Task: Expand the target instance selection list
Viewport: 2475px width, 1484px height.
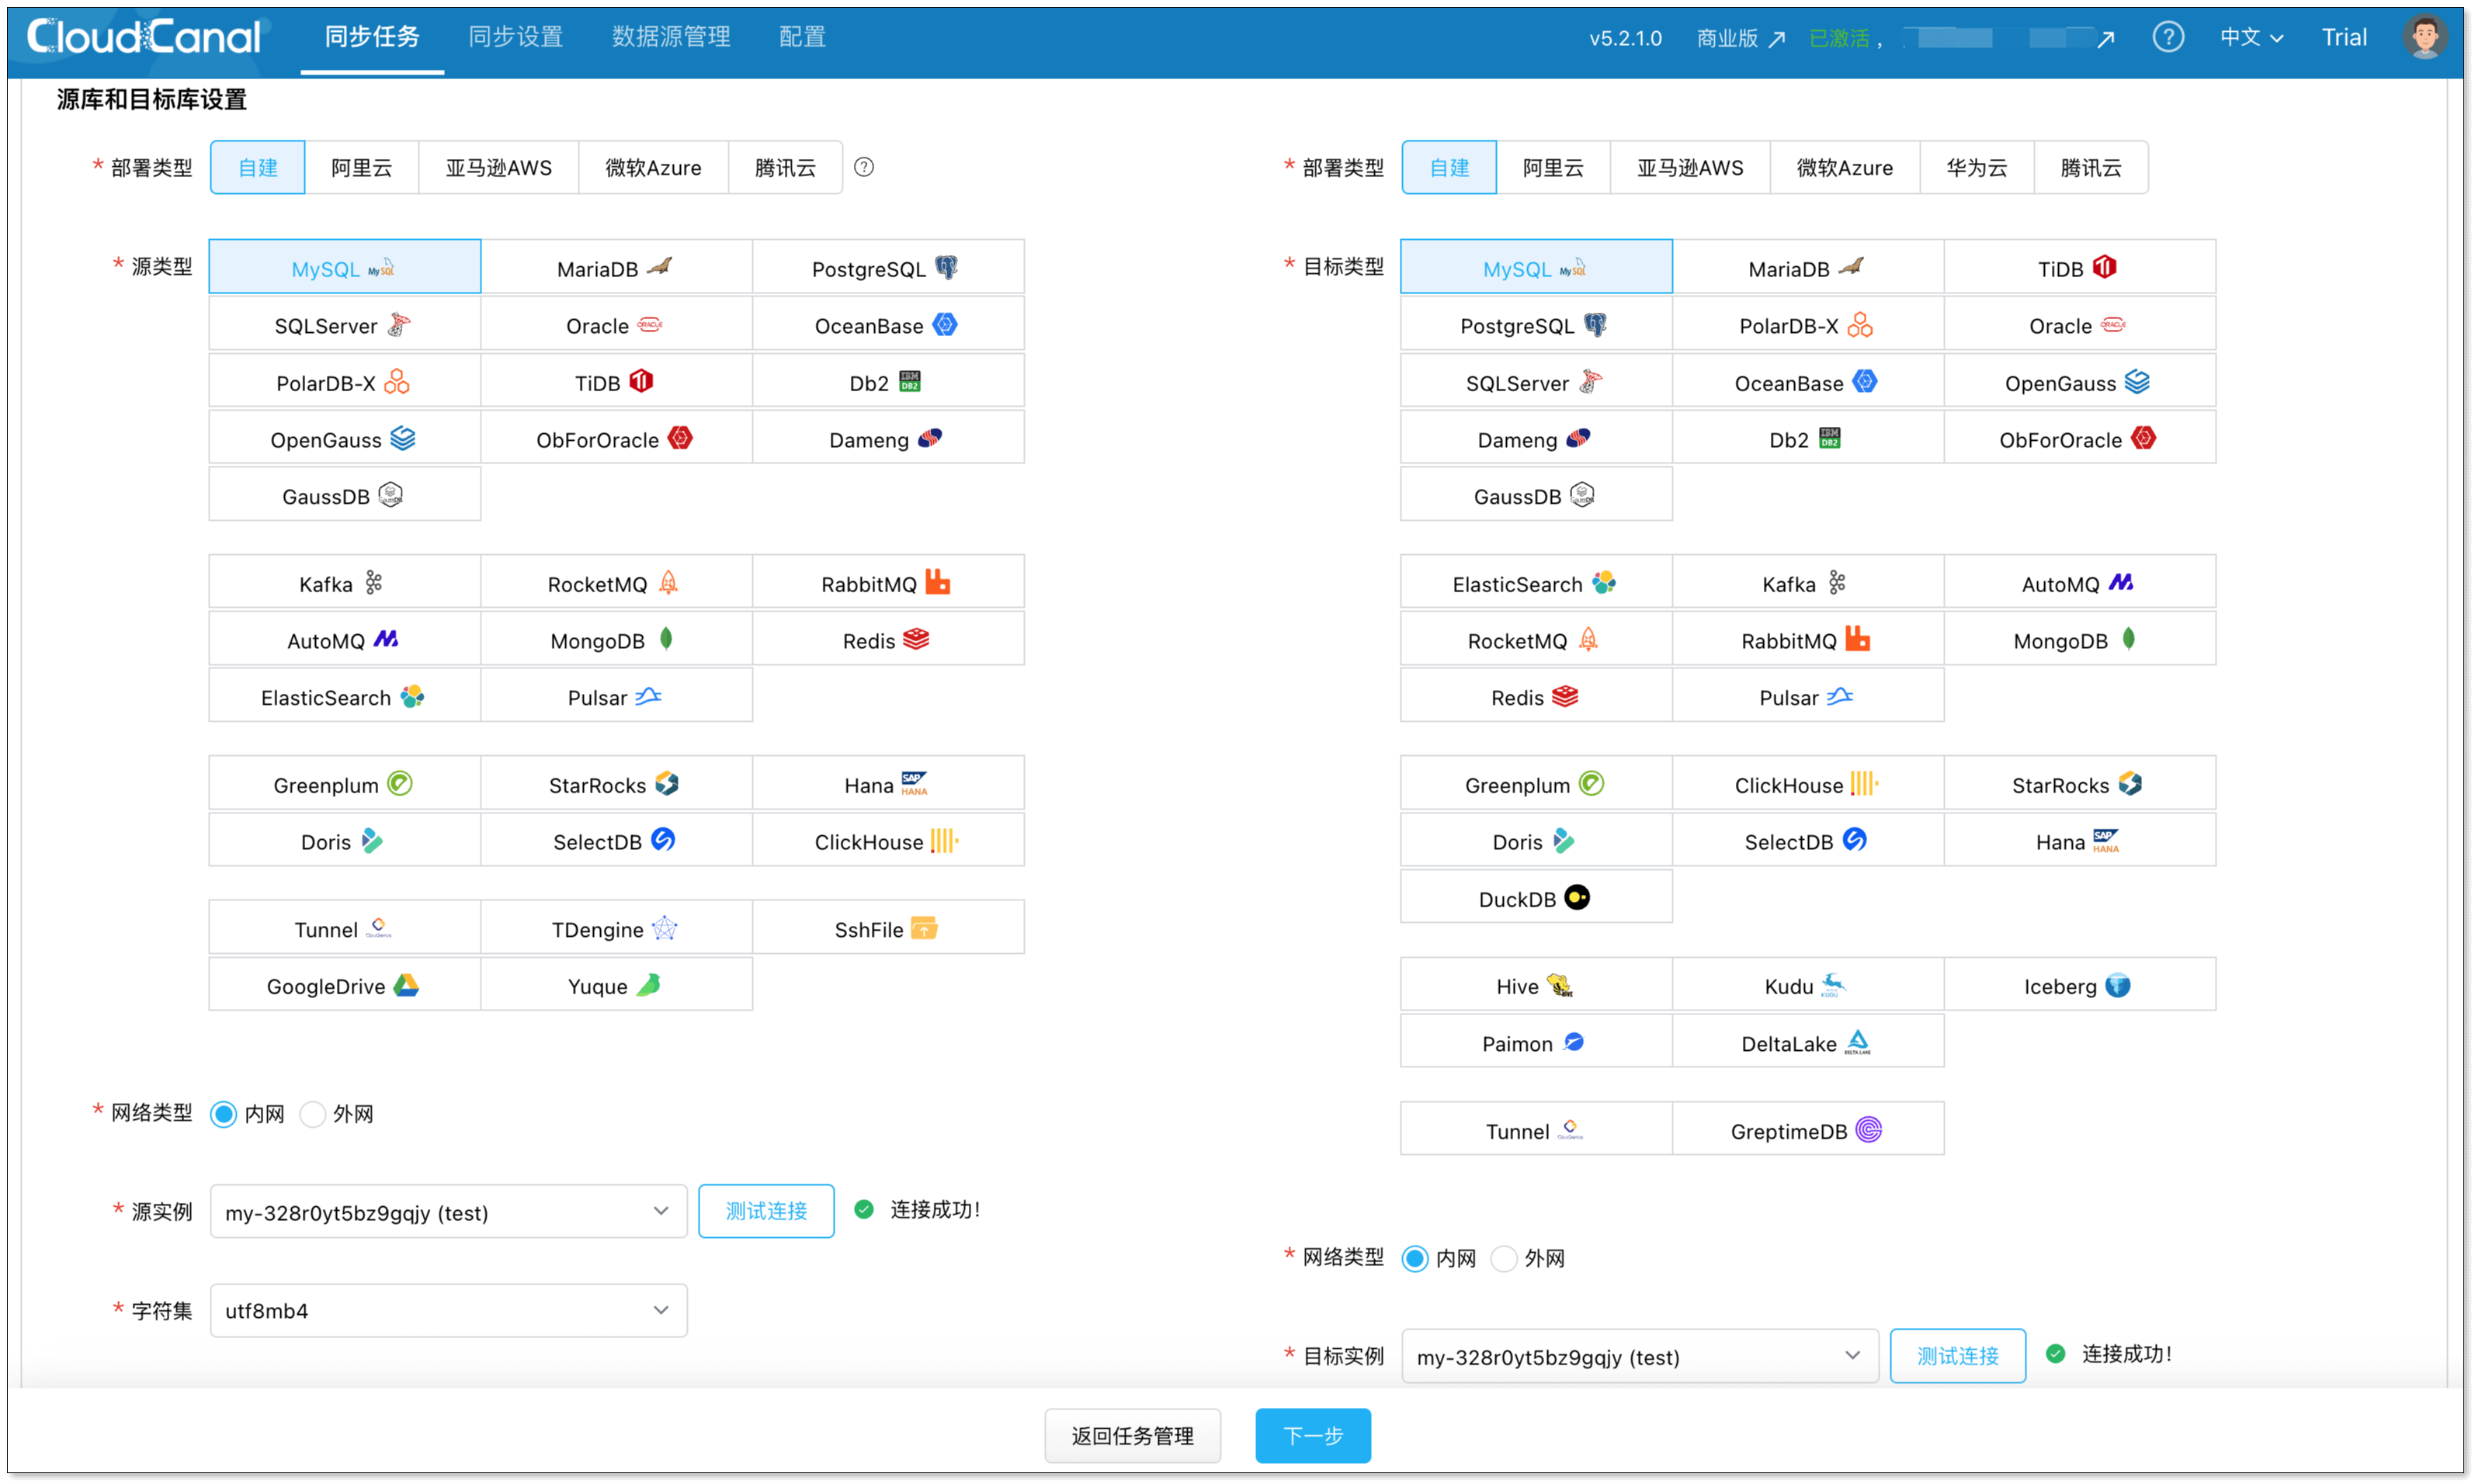Action: pyautogui.click(x=1639, y=1356)
